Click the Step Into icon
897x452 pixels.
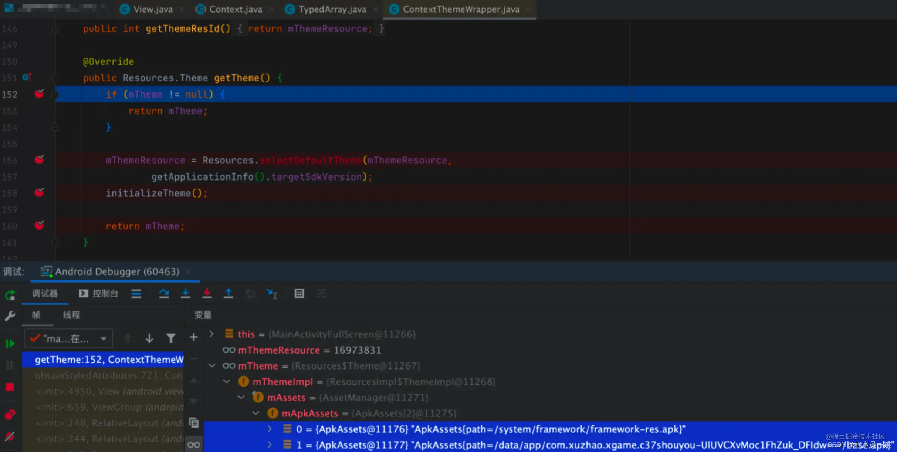coord(185,293)
